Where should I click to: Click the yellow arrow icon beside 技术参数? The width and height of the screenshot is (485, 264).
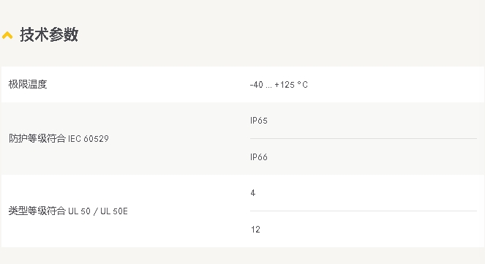[x=7, y=35]
